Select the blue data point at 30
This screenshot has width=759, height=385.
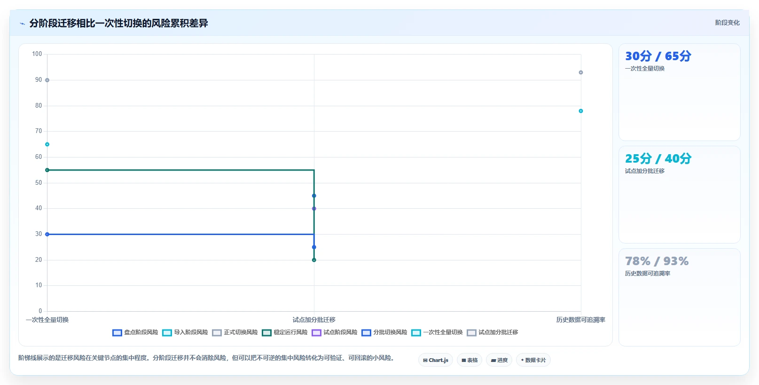(47, 234)
